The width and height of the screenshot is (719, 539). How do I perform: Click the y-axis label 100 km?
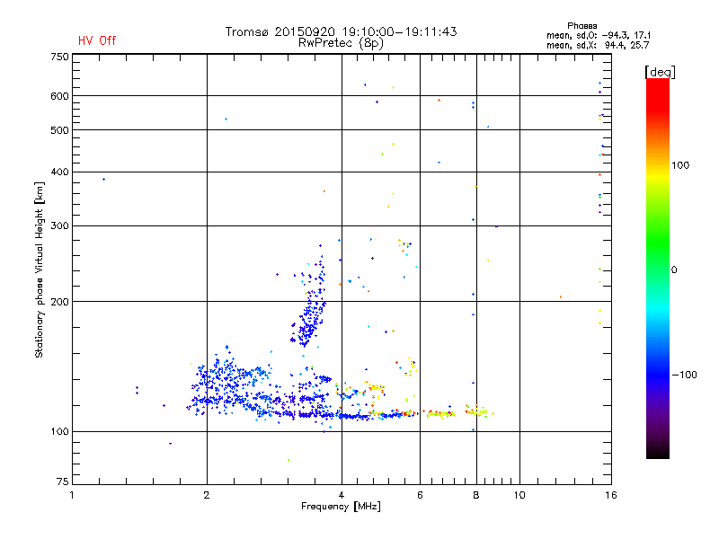point(59,431)
